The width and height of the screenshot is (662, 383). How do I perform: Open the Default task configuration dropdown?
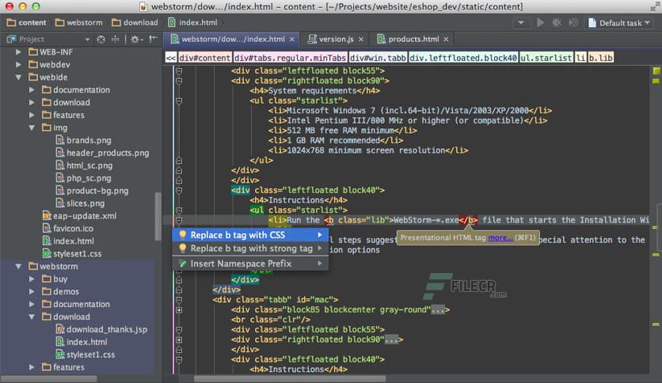[619, 23]
